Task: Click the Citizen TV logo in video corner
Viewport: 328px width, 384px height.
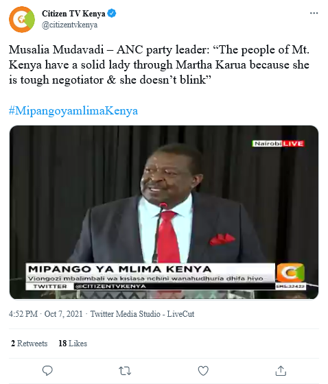Action: pyautogui.click(x=291, y=273)
